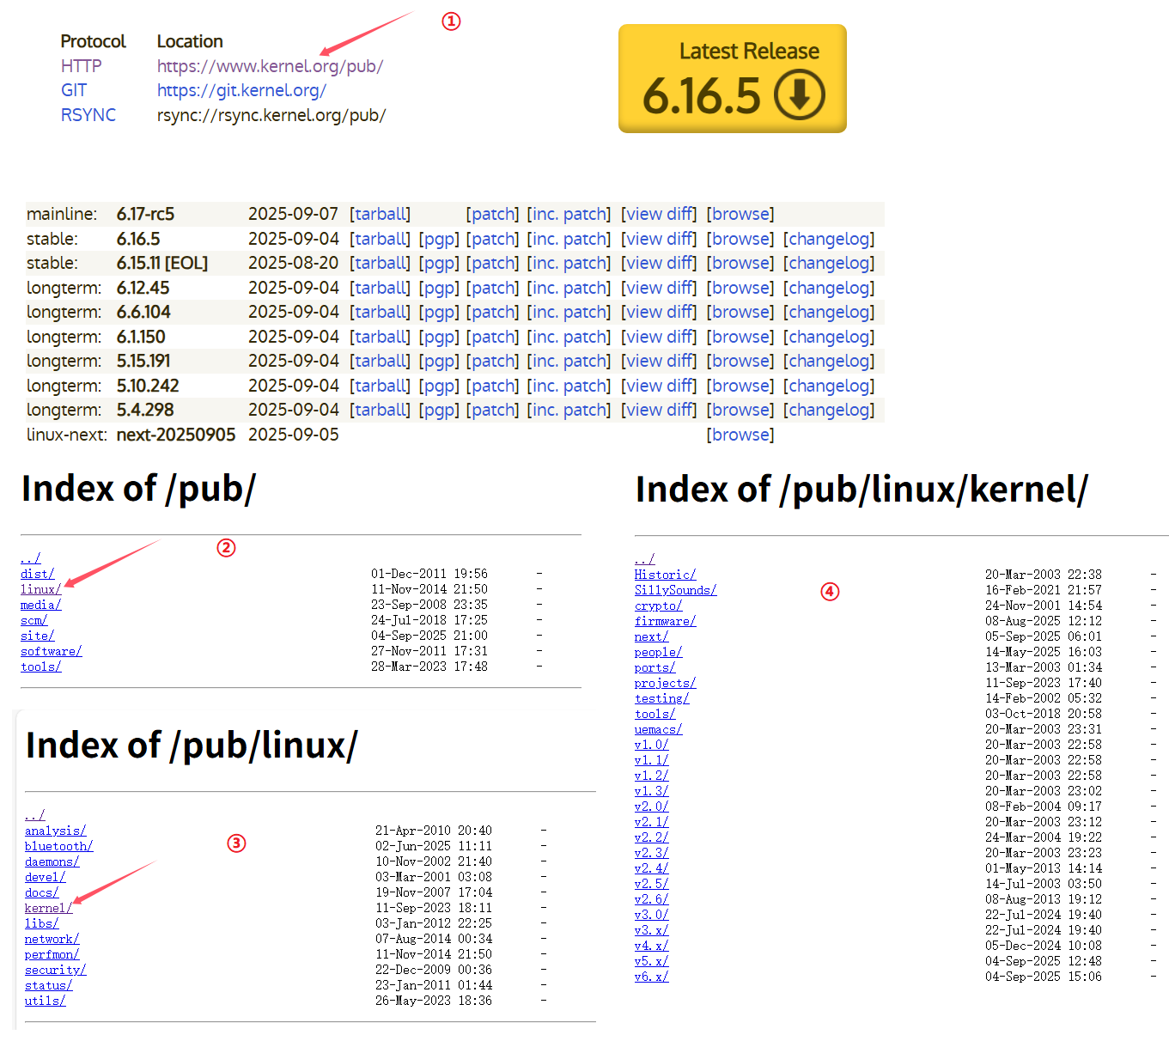Open v5.x/ directory in kernel index
The width and height of the screenshot is (1169, 1041).
651,961
